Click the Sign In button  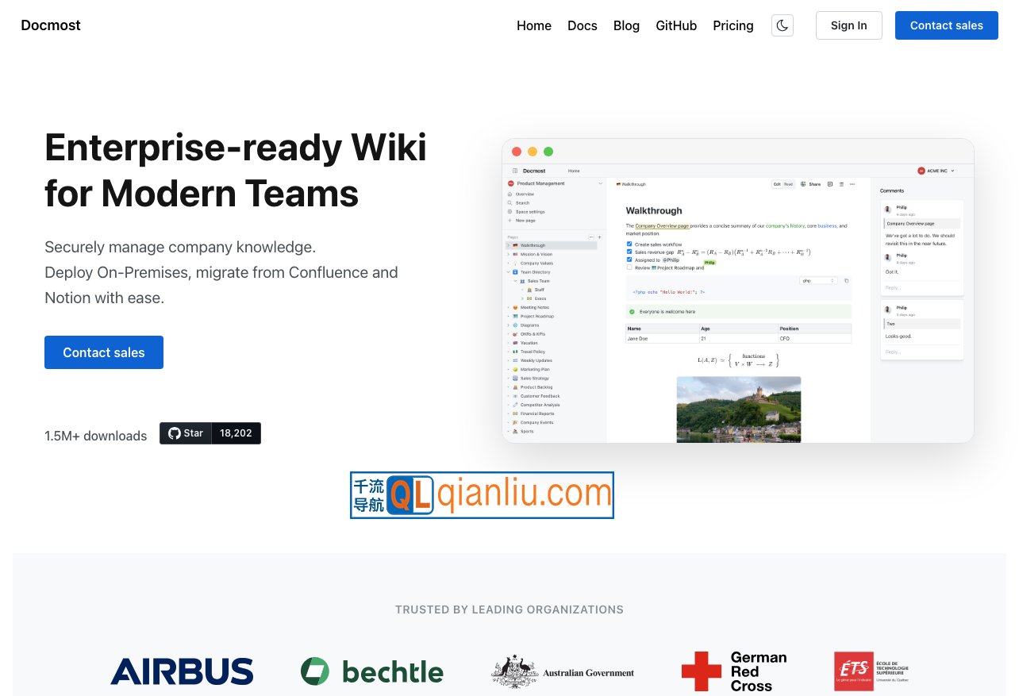click(848, 25)
